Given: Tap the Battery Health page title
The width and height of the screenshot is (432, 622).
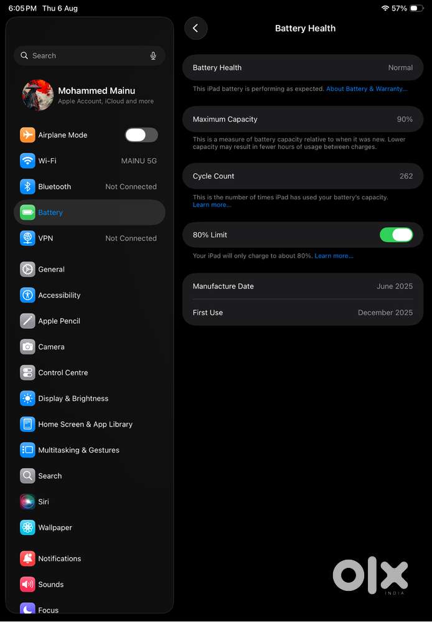Looking at the screenshot, I should [305, 28].
